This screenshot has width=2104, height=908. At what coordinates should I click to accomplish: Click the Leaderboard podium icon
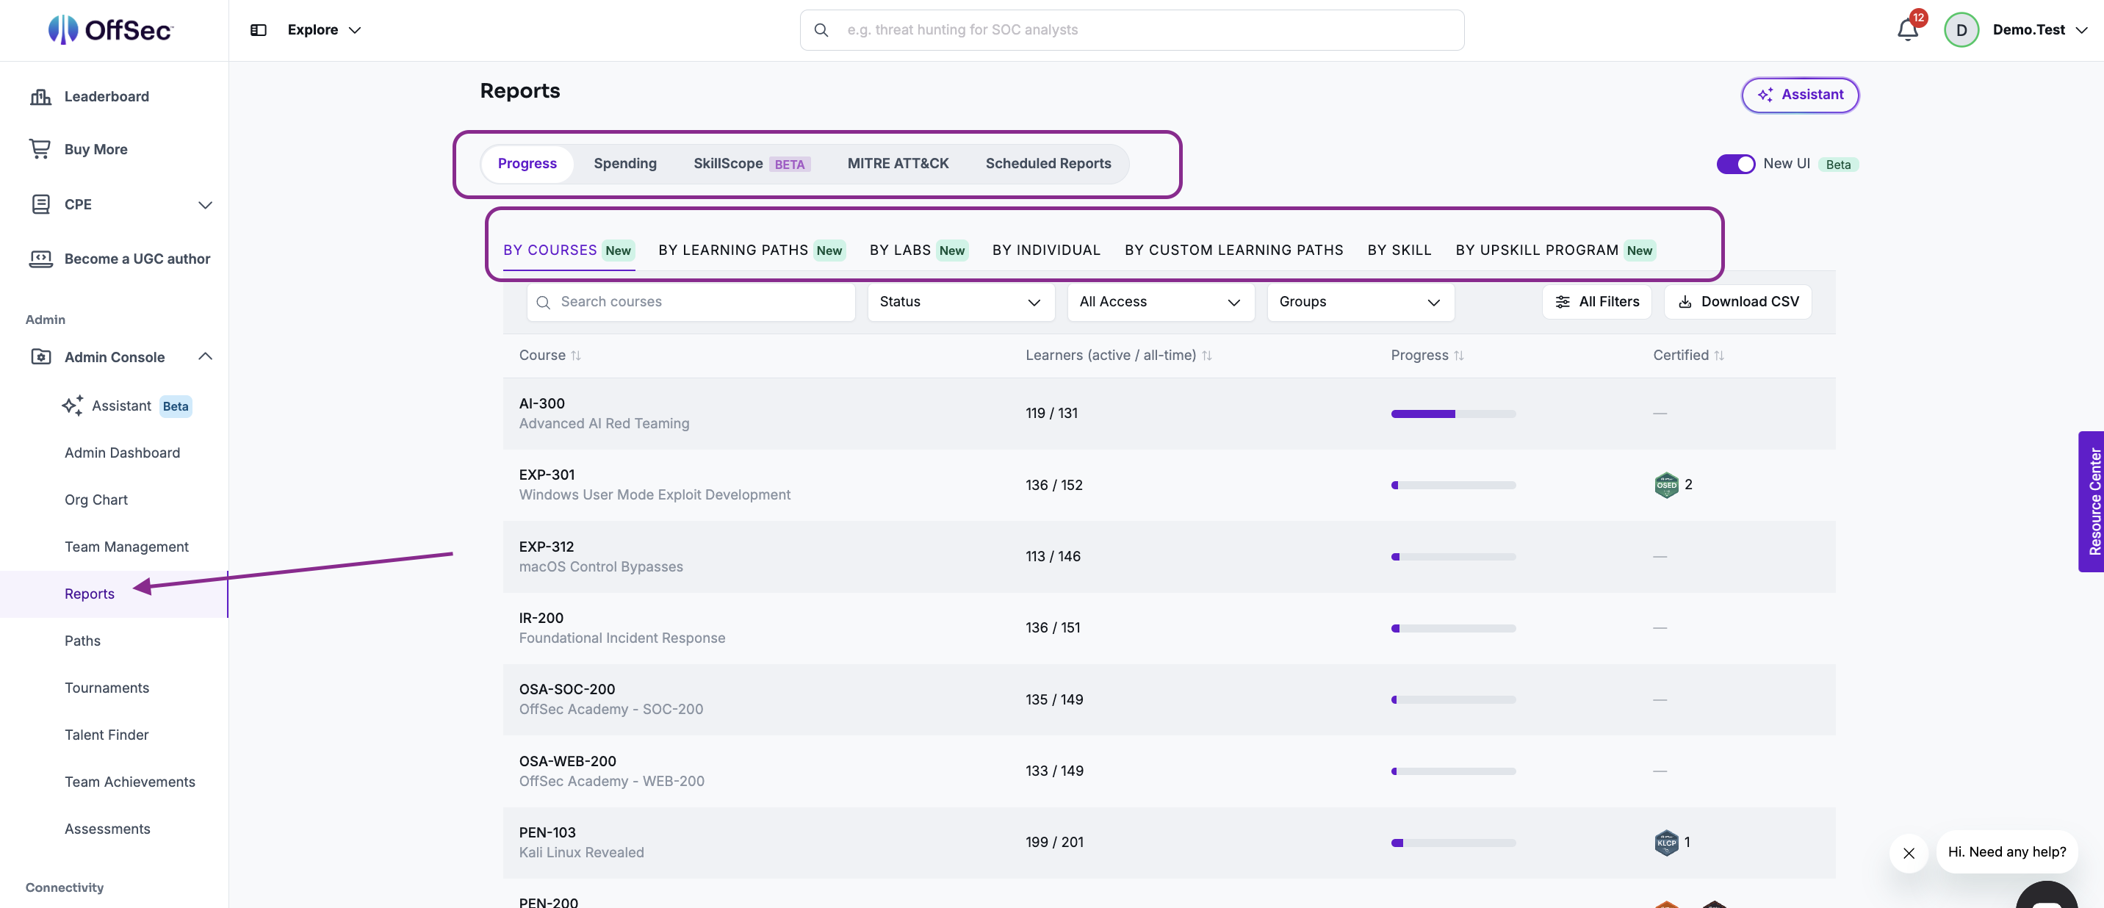point(40,96)
